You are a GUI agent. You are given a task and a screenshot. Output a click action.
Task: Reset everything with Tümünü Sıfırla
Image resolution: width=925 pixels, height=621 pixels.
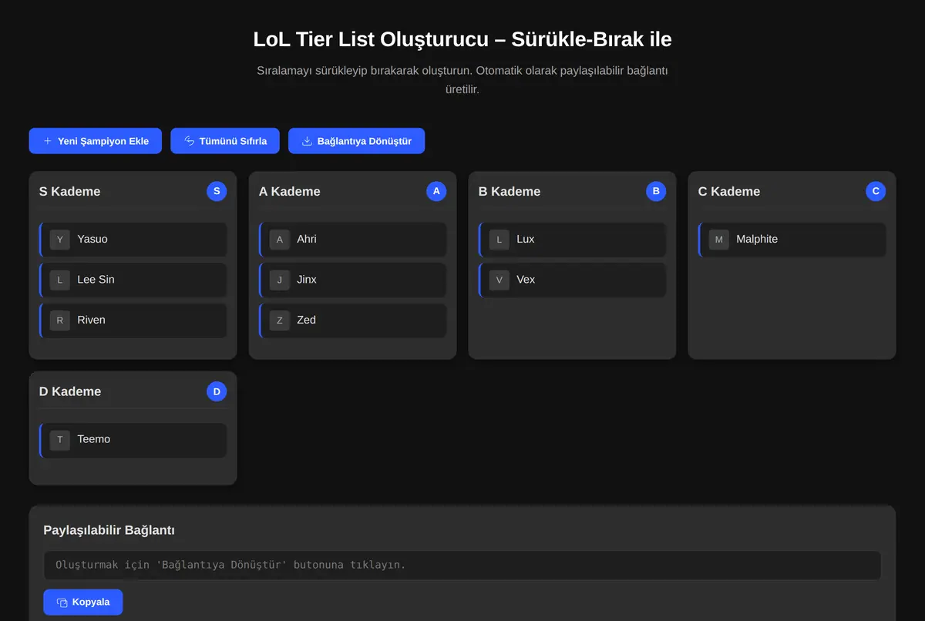coord(225,141)
